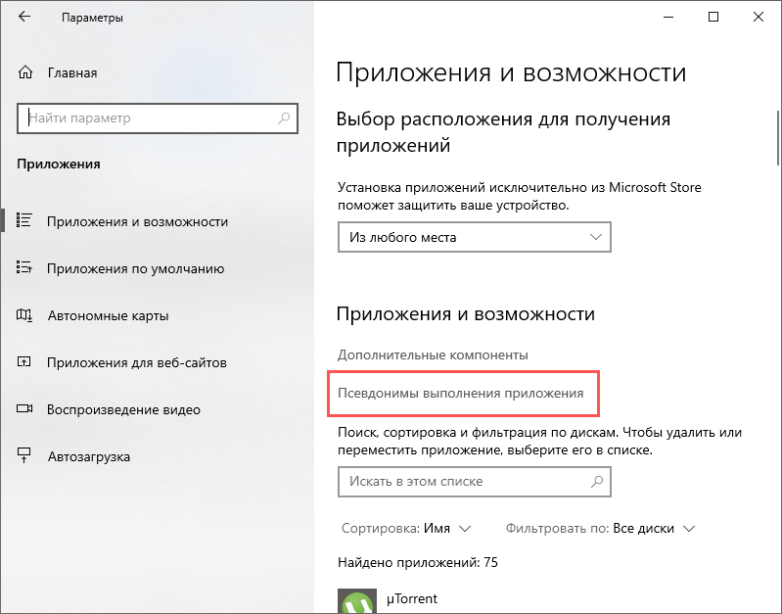Click the Приложения по умолчанию icon
This screenshot has height=614, width=782.
(x=23, y=267)
